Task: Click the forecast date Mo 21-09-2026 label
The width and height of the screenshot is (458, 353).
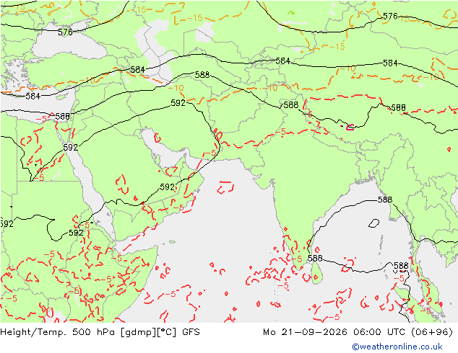Action: [x=306, y=332]
